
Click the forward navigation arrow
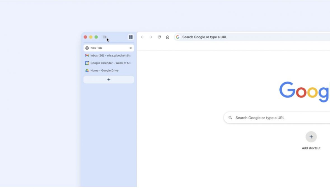(151, 37)
